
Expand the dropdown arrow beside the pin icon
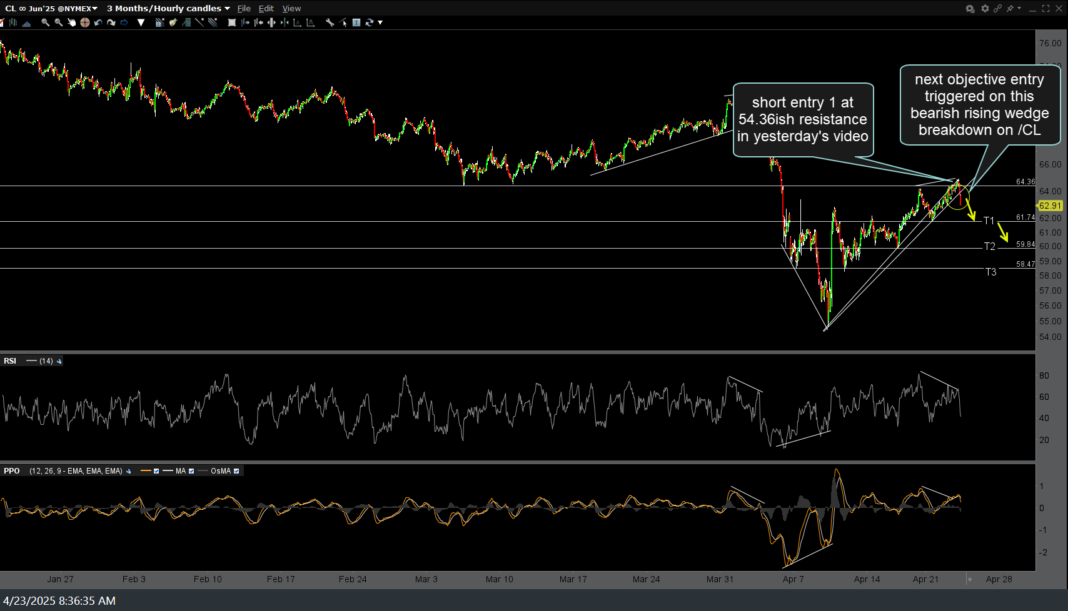pyautogui.click(x=1019, y=8)
